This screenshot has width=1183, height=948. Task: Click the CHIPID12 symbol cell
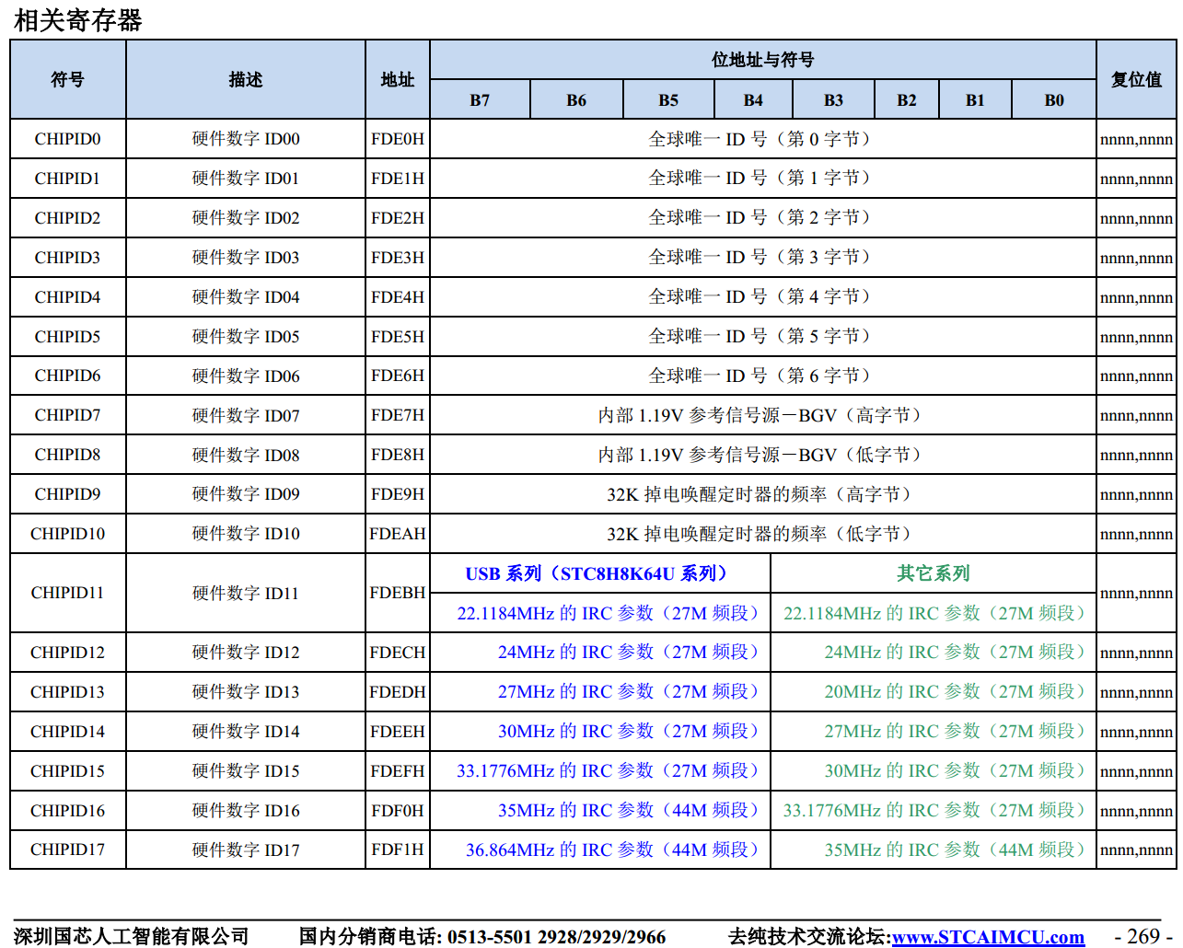click(68, 653)
